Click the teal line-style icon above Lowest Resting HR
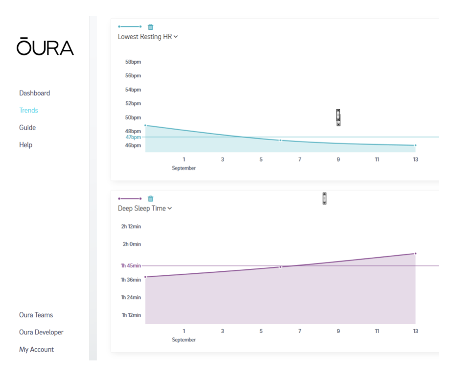The width and height of the screenshot is (473, 381). [130, 27]
